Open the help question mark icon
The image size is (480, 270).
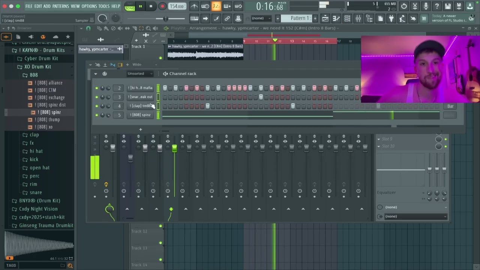(x=437, y=6)
